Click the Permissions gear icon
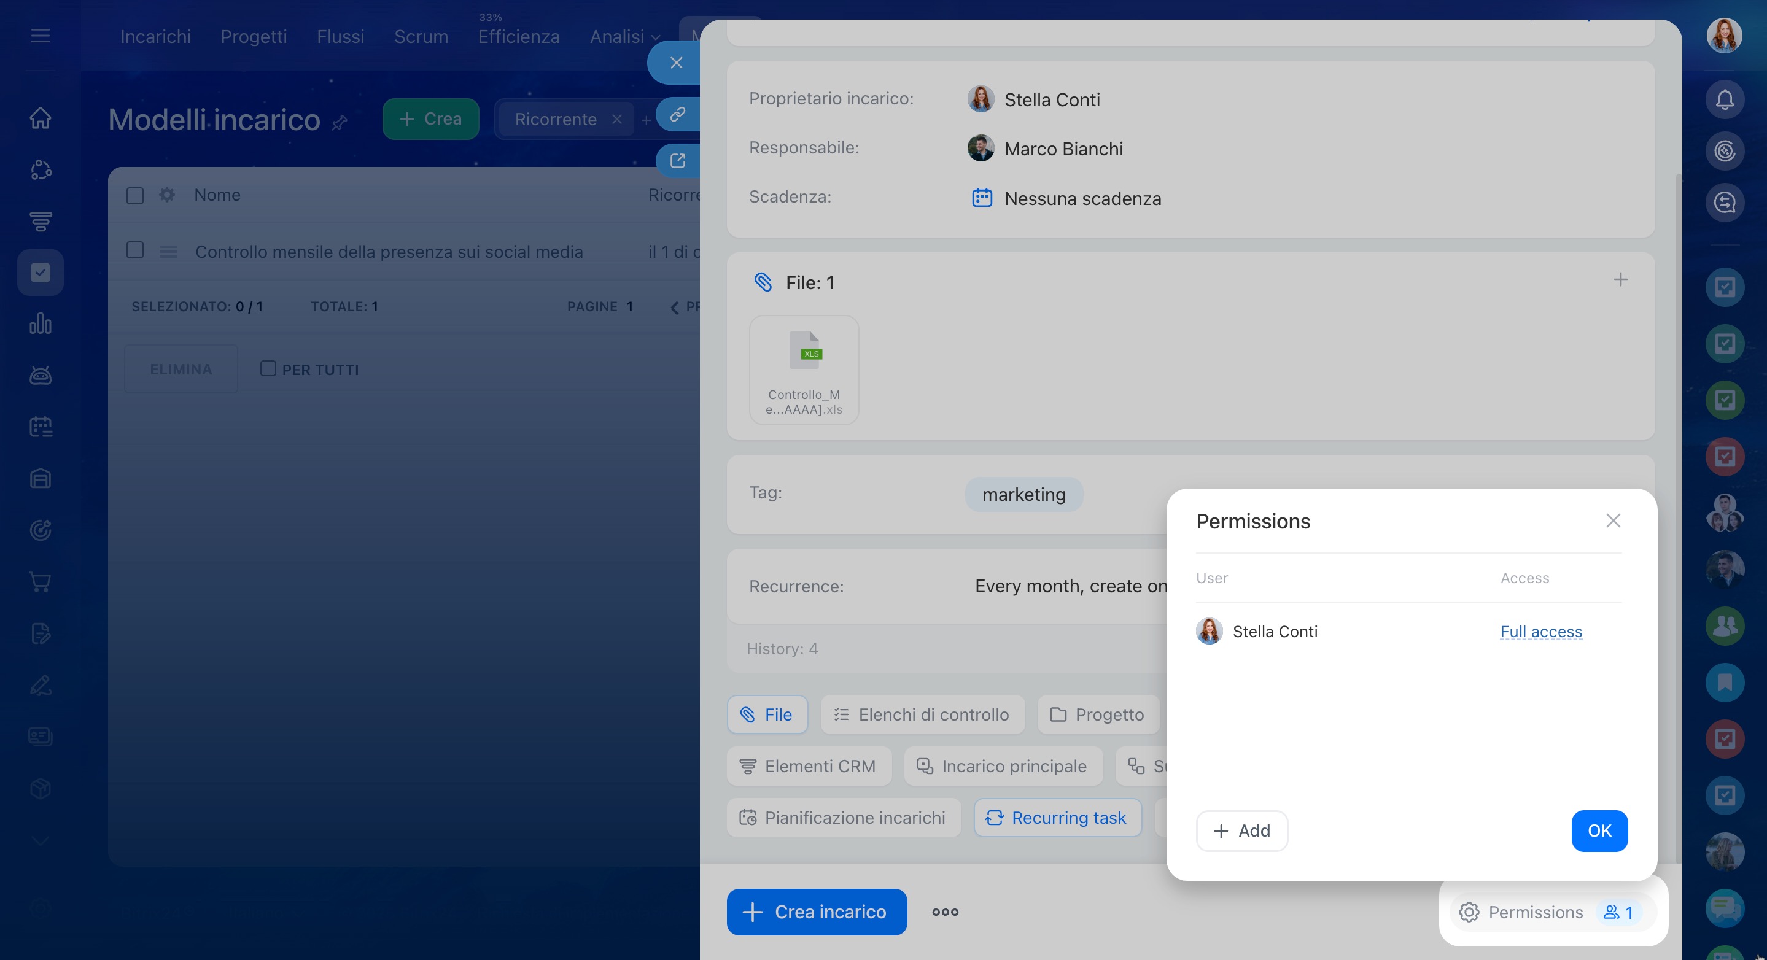The height and width of the screenshot is (960, 1767). point(1469,912)
